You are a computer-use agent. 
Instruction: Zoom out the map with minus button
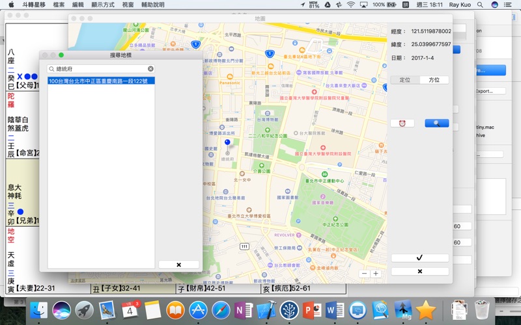pos(365,274)
